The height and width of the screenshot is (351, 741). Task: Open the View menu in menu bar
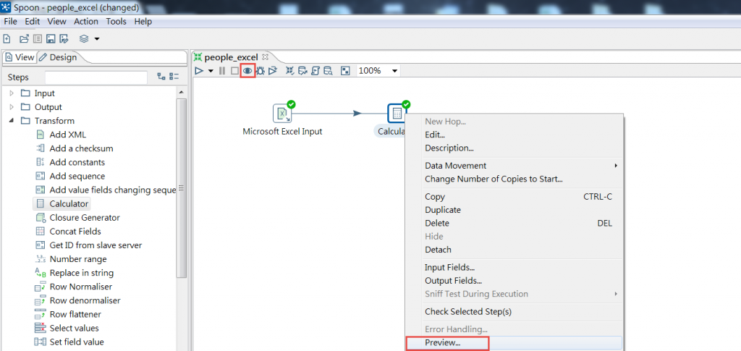(56, 21)
